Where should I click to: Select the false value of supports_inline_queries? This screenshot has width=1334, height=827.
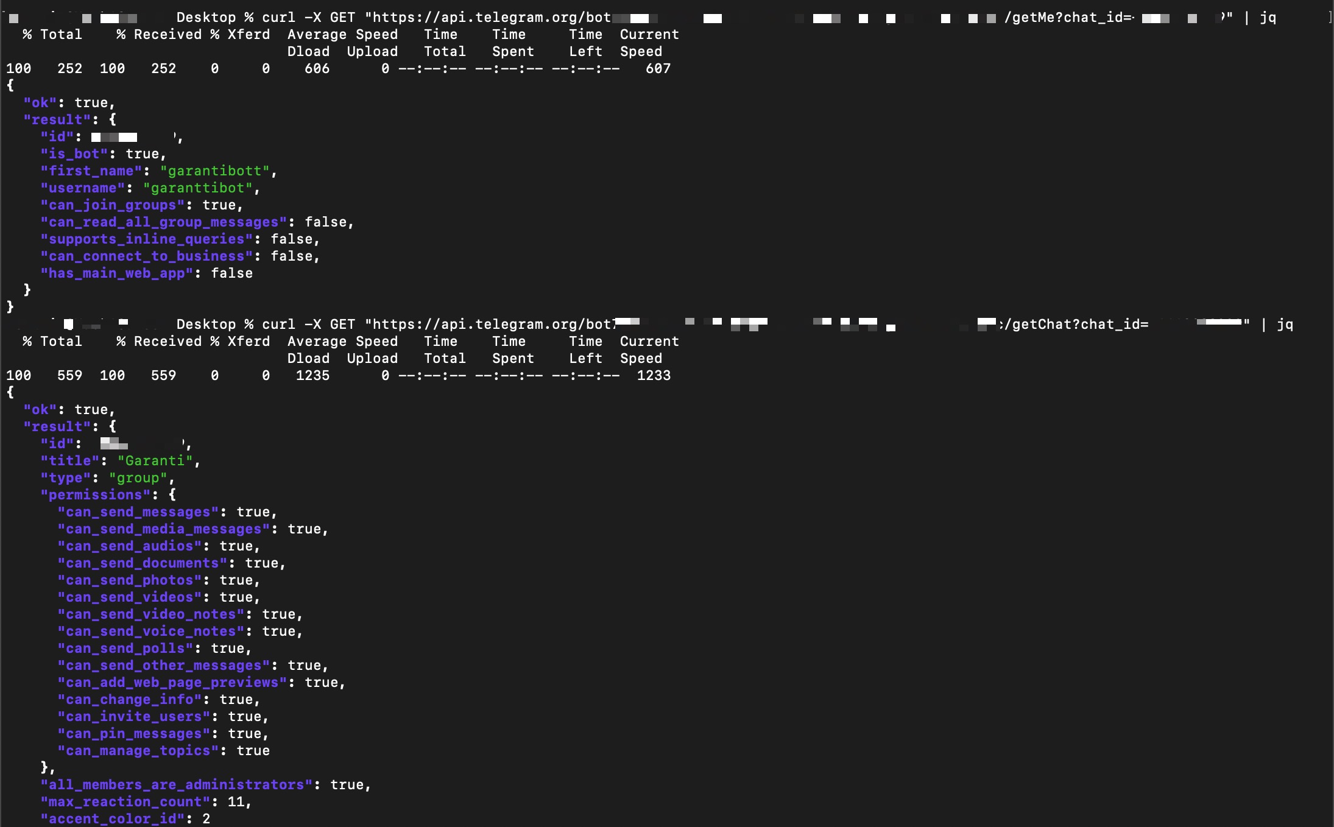[x=294, y=239]
